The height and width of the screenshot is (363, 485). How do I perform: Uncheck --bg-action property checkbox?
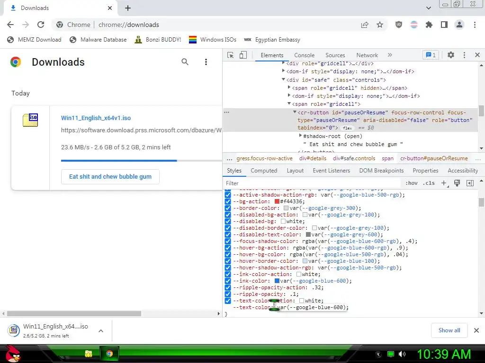[x=228, y=201]
